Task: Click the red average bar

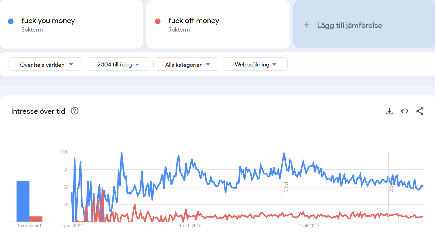Action: pos(36,219)
